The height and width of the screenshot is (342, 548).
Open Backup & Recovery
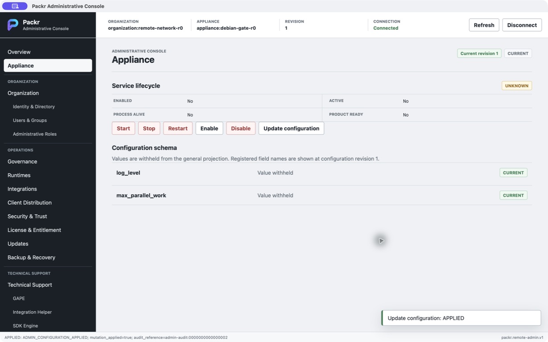click(48, 257)
